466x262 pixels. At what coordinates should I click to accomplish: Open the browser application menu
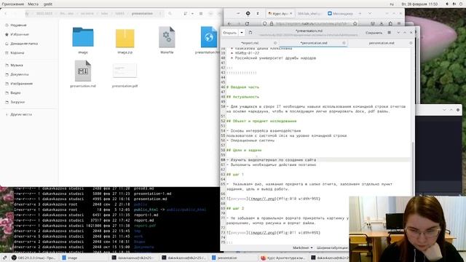[x=399, y=23]
